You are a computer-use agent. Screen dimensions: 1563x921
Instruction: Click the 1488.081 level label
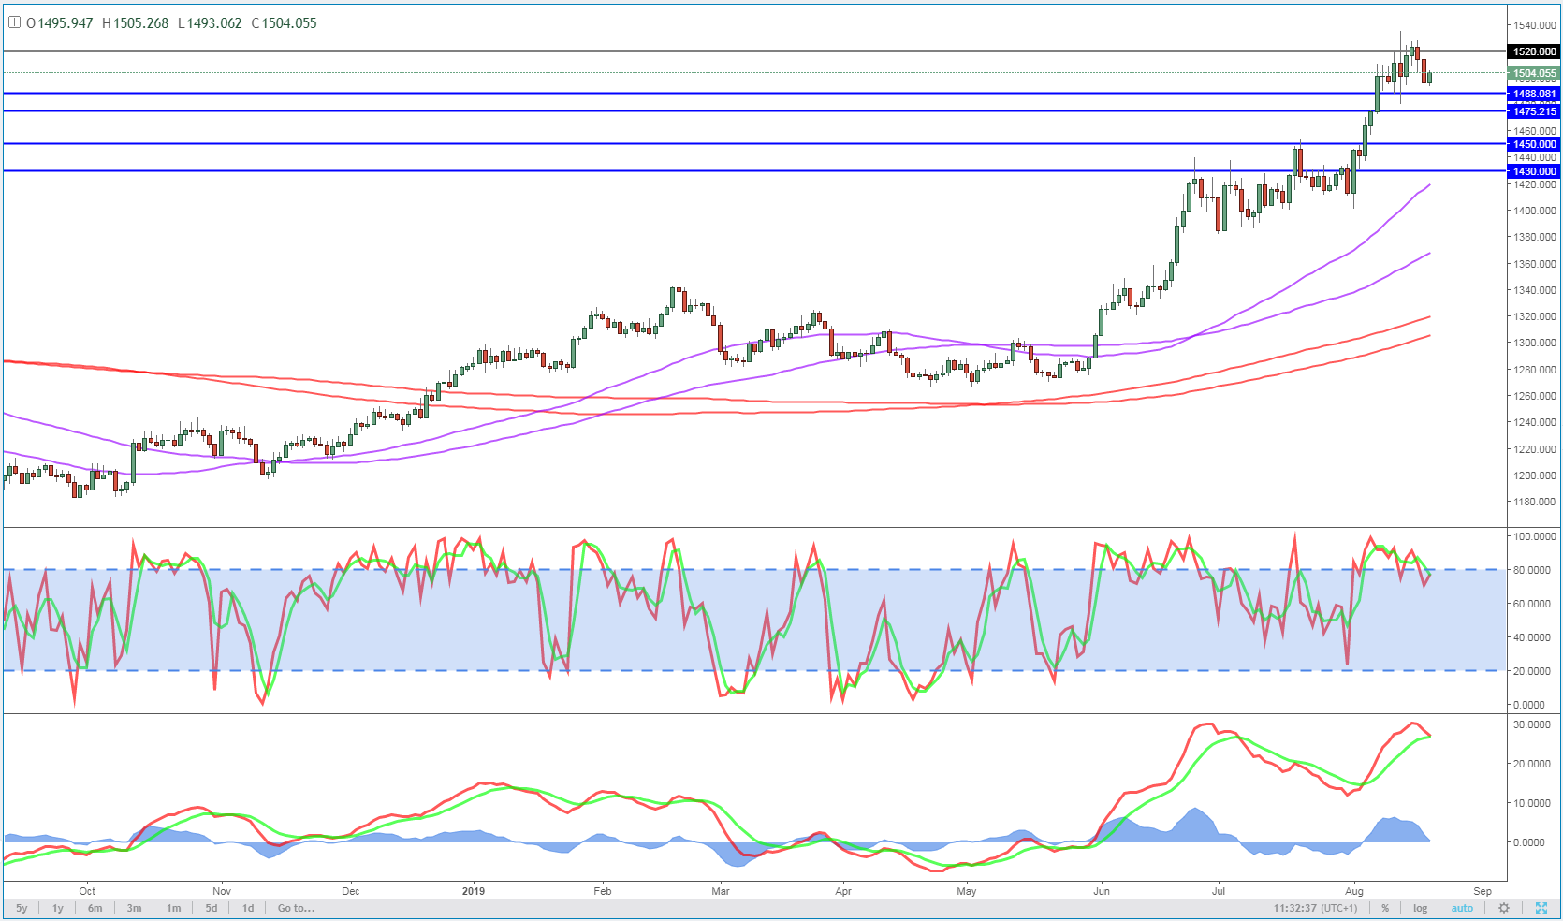coord(1535,94)
